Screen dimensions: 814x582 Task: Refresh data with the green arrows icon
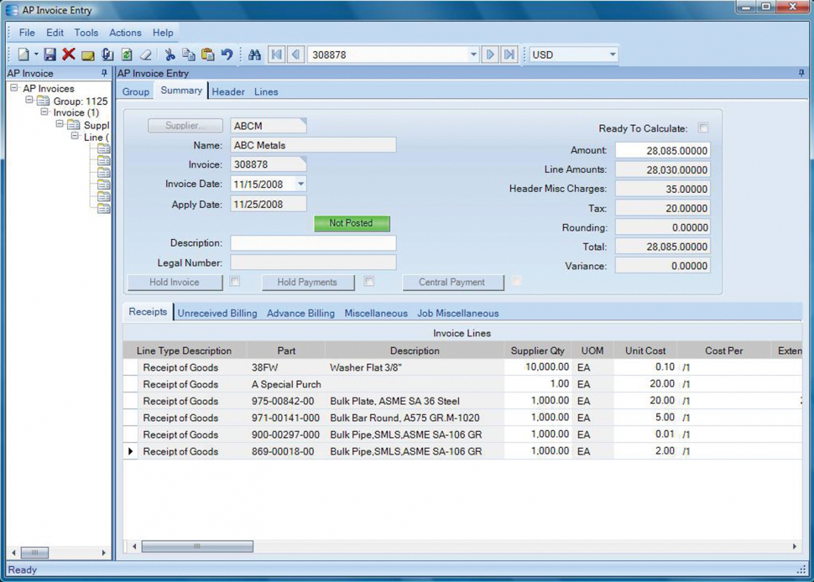[127, 55]
